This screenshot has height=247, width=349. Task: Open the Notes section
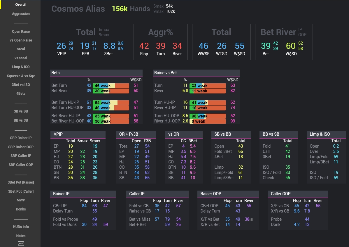point(20,236)
